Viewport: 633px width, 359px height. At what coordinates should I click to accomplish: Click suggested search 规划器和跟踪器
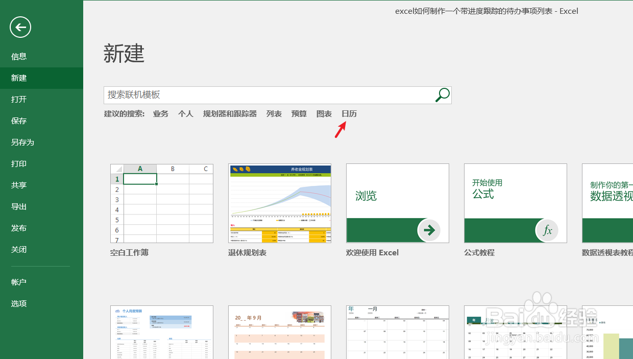(230, 114)
